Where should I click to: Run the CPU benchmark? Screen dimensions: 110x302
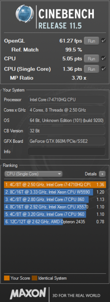tap(92, 58)
